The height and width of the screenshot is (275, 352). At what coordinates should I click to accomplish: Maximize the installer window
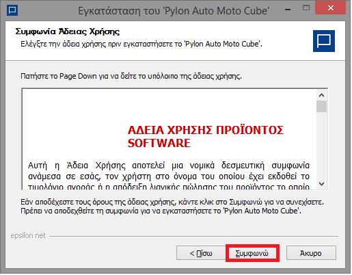[306, 8]
